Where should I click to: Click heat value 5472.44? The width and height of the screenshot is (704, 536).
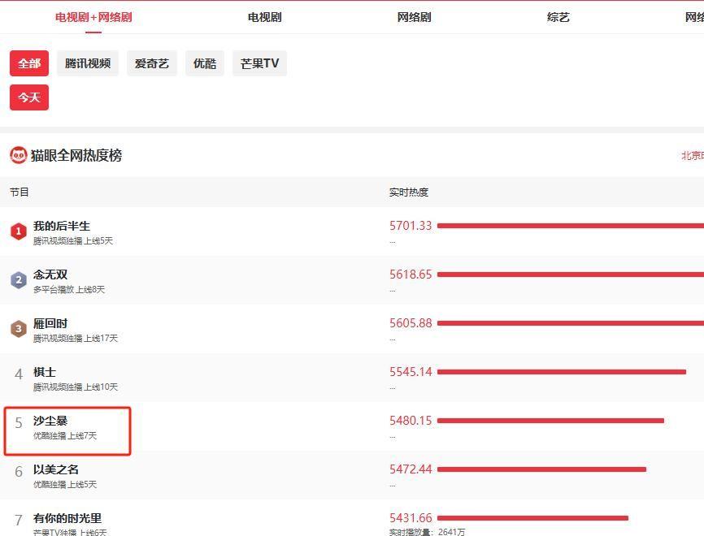[411, 469]
